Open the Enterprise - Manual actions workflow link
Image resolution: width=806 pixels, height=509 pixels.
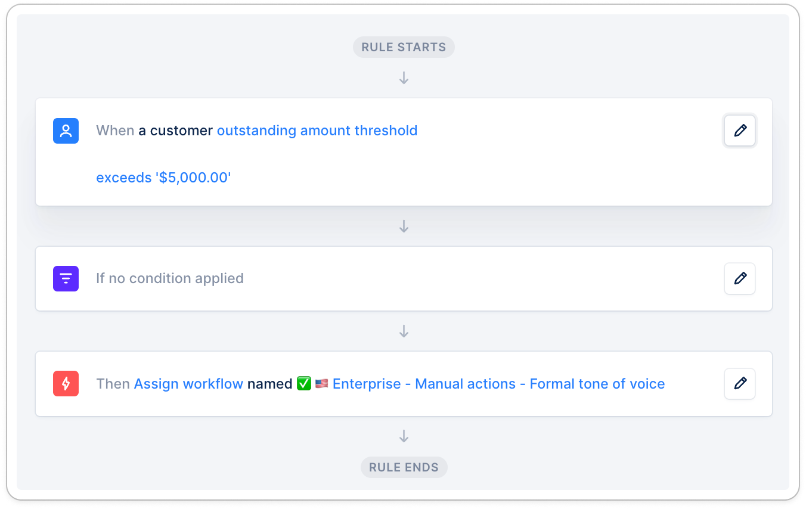point(498,384)
